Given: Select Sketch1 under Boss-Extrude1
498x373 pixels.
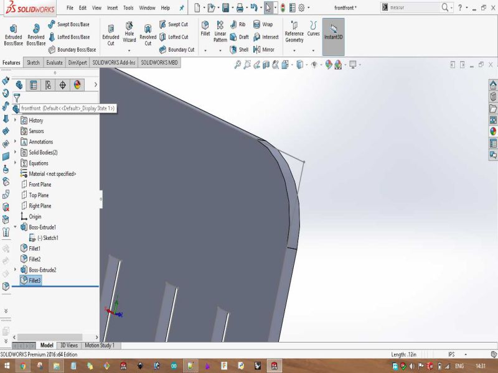Looking at the screenshot, I should (x=44, y=237).
